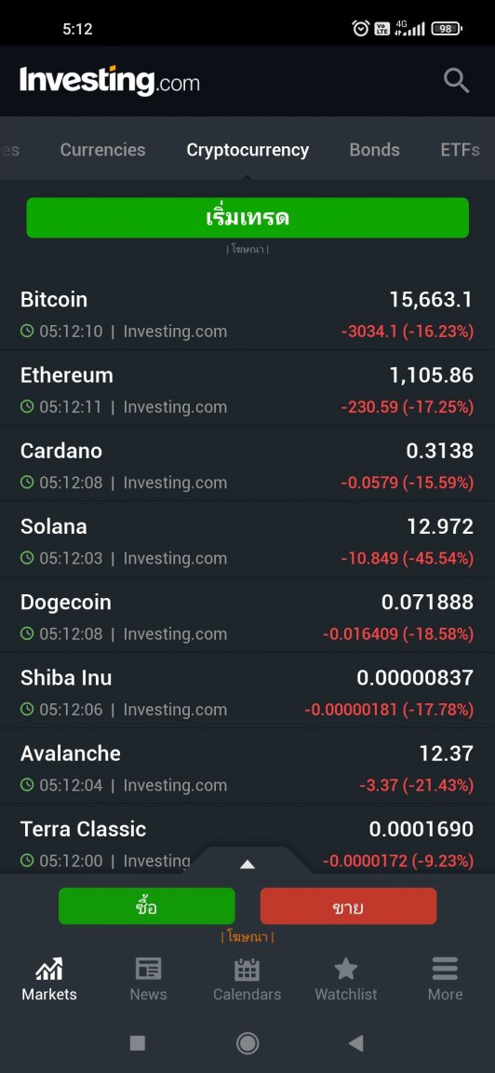Switch to the Bonds tab
This screenshot has width=495, height=1073.
tap(375, 150)
